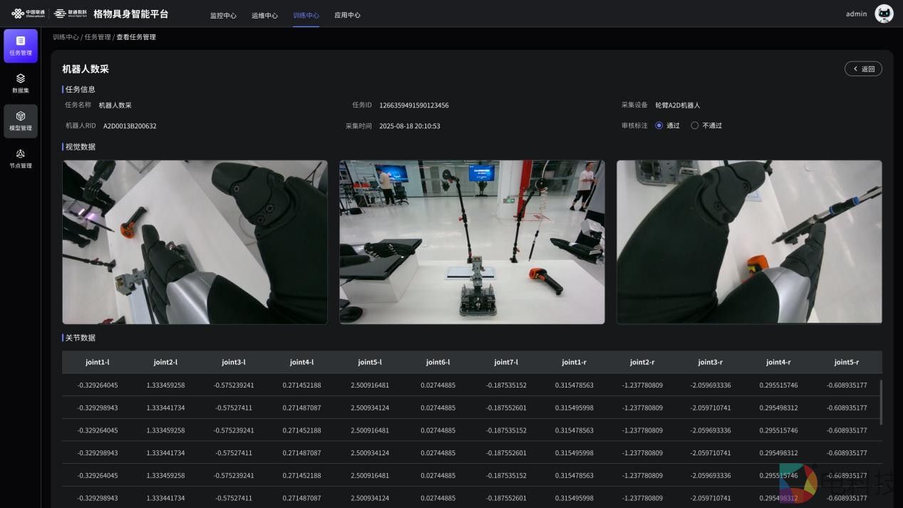Open the 数据集 sidebar icon
Image resolution: width=903 pixels, height=508 pixels.
point(20,83)
